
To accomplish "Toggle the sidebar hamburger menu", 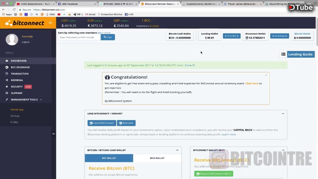I will (x=51, y=23).
